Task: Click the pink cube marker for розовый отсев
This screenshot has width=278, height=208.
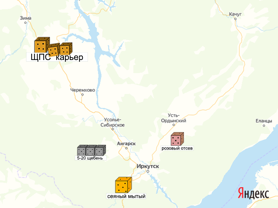Action: (177, 139)
